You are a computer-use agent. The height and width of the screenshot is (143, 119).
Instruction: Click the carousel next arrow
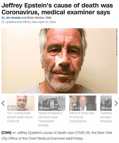pos(116,103)
